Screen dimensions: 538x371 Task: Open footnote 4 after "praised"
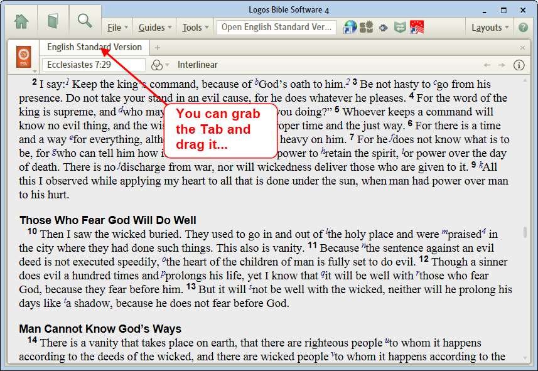point(484,232)
